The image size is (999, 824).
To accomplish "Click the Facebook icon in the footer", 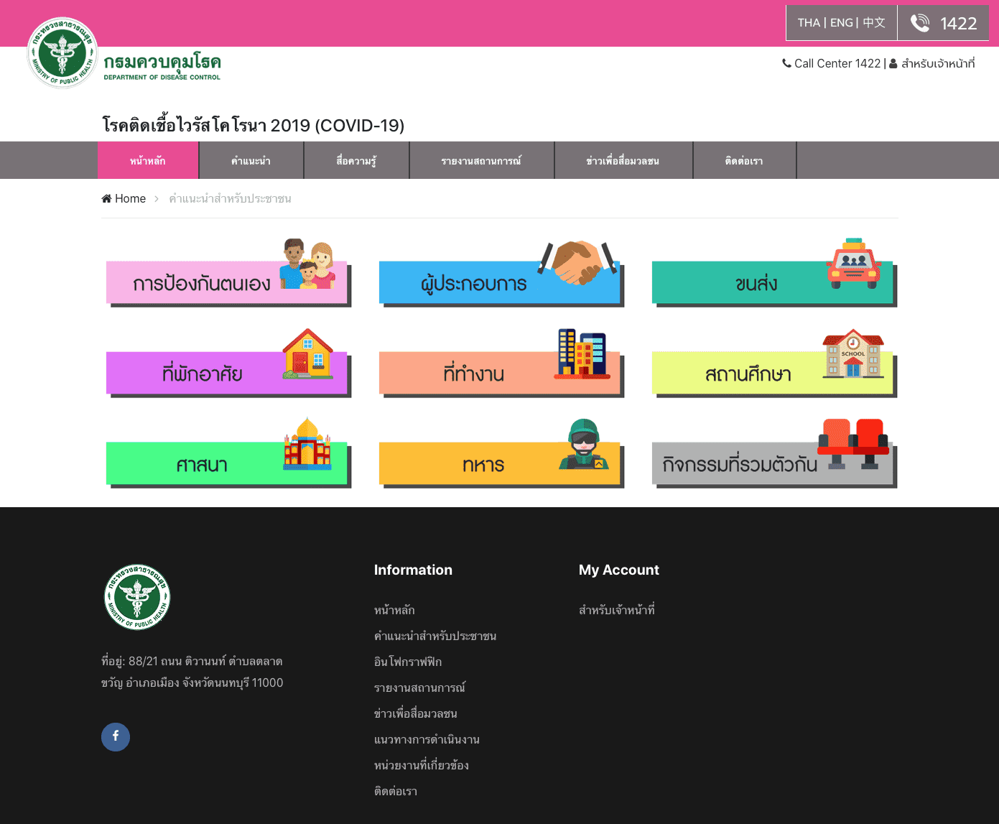I will (x=115, y=736).
